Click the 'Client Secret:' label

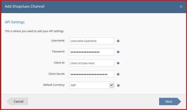tap(57, 74)
